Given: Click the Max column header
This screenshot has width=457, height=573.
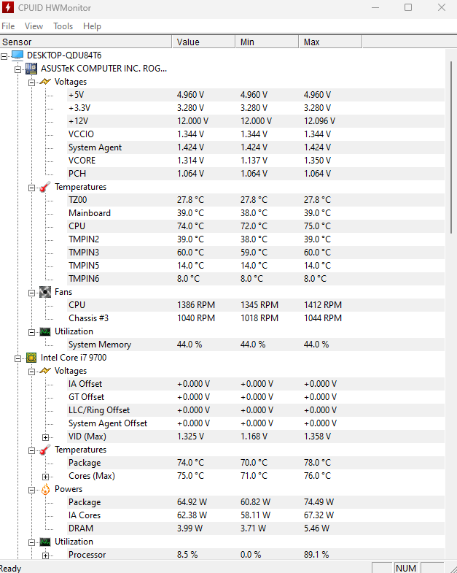Looking at the screenshot, I should (330, 42).
